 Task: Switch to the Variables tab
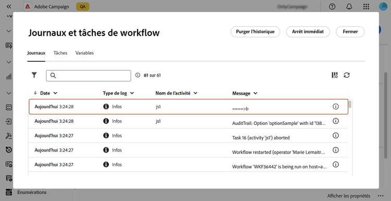[x=84, y=53]
